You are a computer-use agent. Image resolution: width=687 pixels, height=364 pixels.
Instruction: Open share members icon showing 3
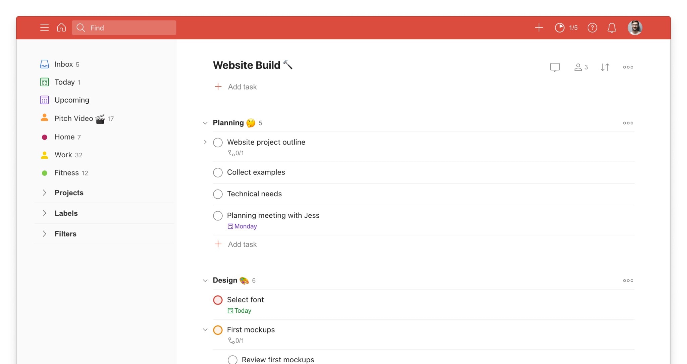click(x=581, y=67)
